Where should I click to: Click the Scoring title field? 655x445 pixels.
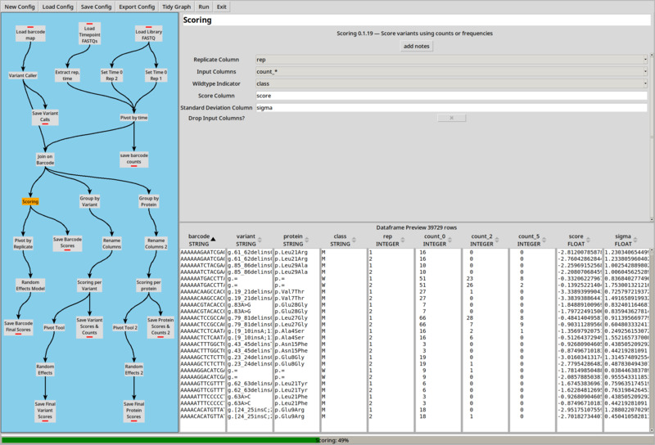[x=416, y=20]
